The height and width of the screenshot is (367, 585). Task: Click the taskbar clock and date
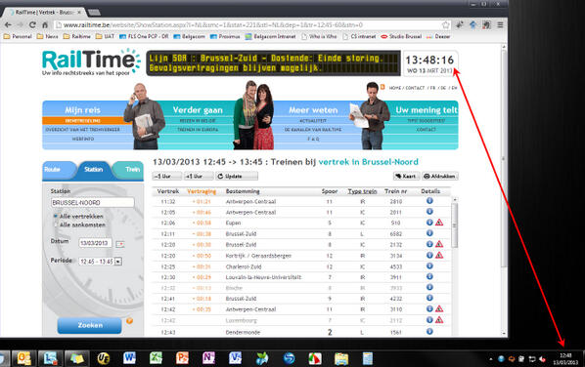click(x=565, y=359)
